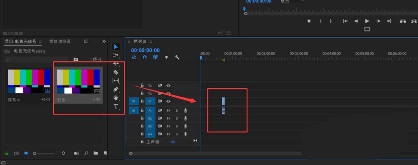Image resolution: width=418 pixels, height=165 pixels.
Task: Open sort icons menu in Project panel
Action: tap(64, 153)
